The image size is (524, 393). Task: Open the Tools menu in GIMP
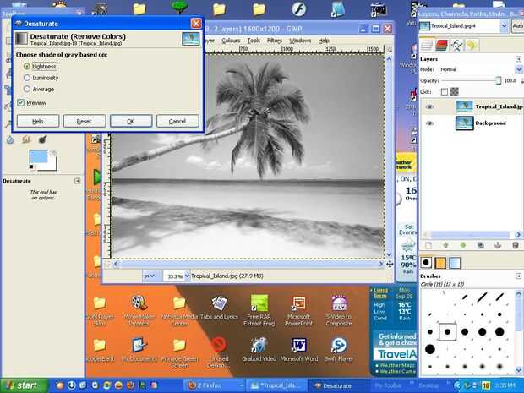pyautogui.click(x=254, y=41)
